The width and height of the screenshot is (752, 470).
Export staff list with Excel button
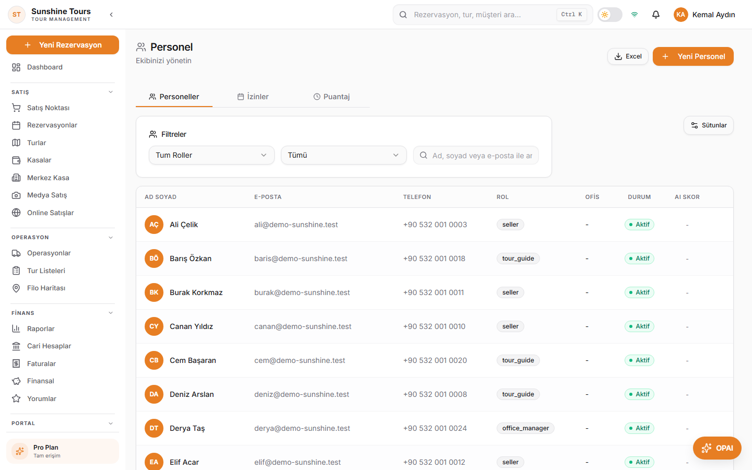[628, 56]
